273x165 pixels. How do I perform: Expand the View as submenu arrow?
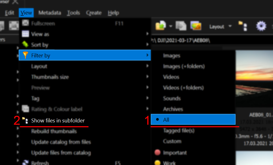[x=147, y=34]
